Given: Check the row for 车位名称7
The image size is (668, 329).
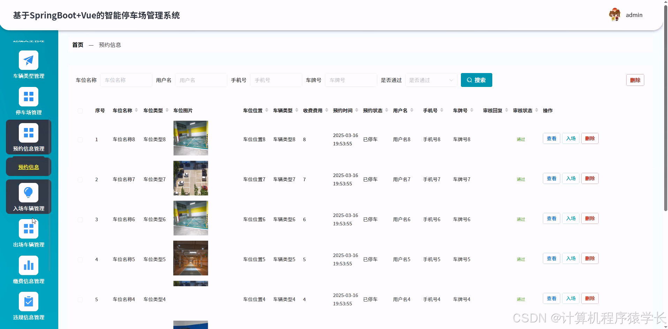Looking at the screenshot, I should pos(80,180).
